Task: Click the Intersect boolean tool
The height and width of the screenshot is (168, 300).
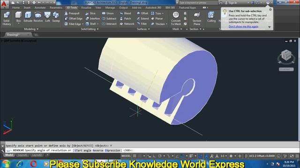Action: tap(109, 24)
